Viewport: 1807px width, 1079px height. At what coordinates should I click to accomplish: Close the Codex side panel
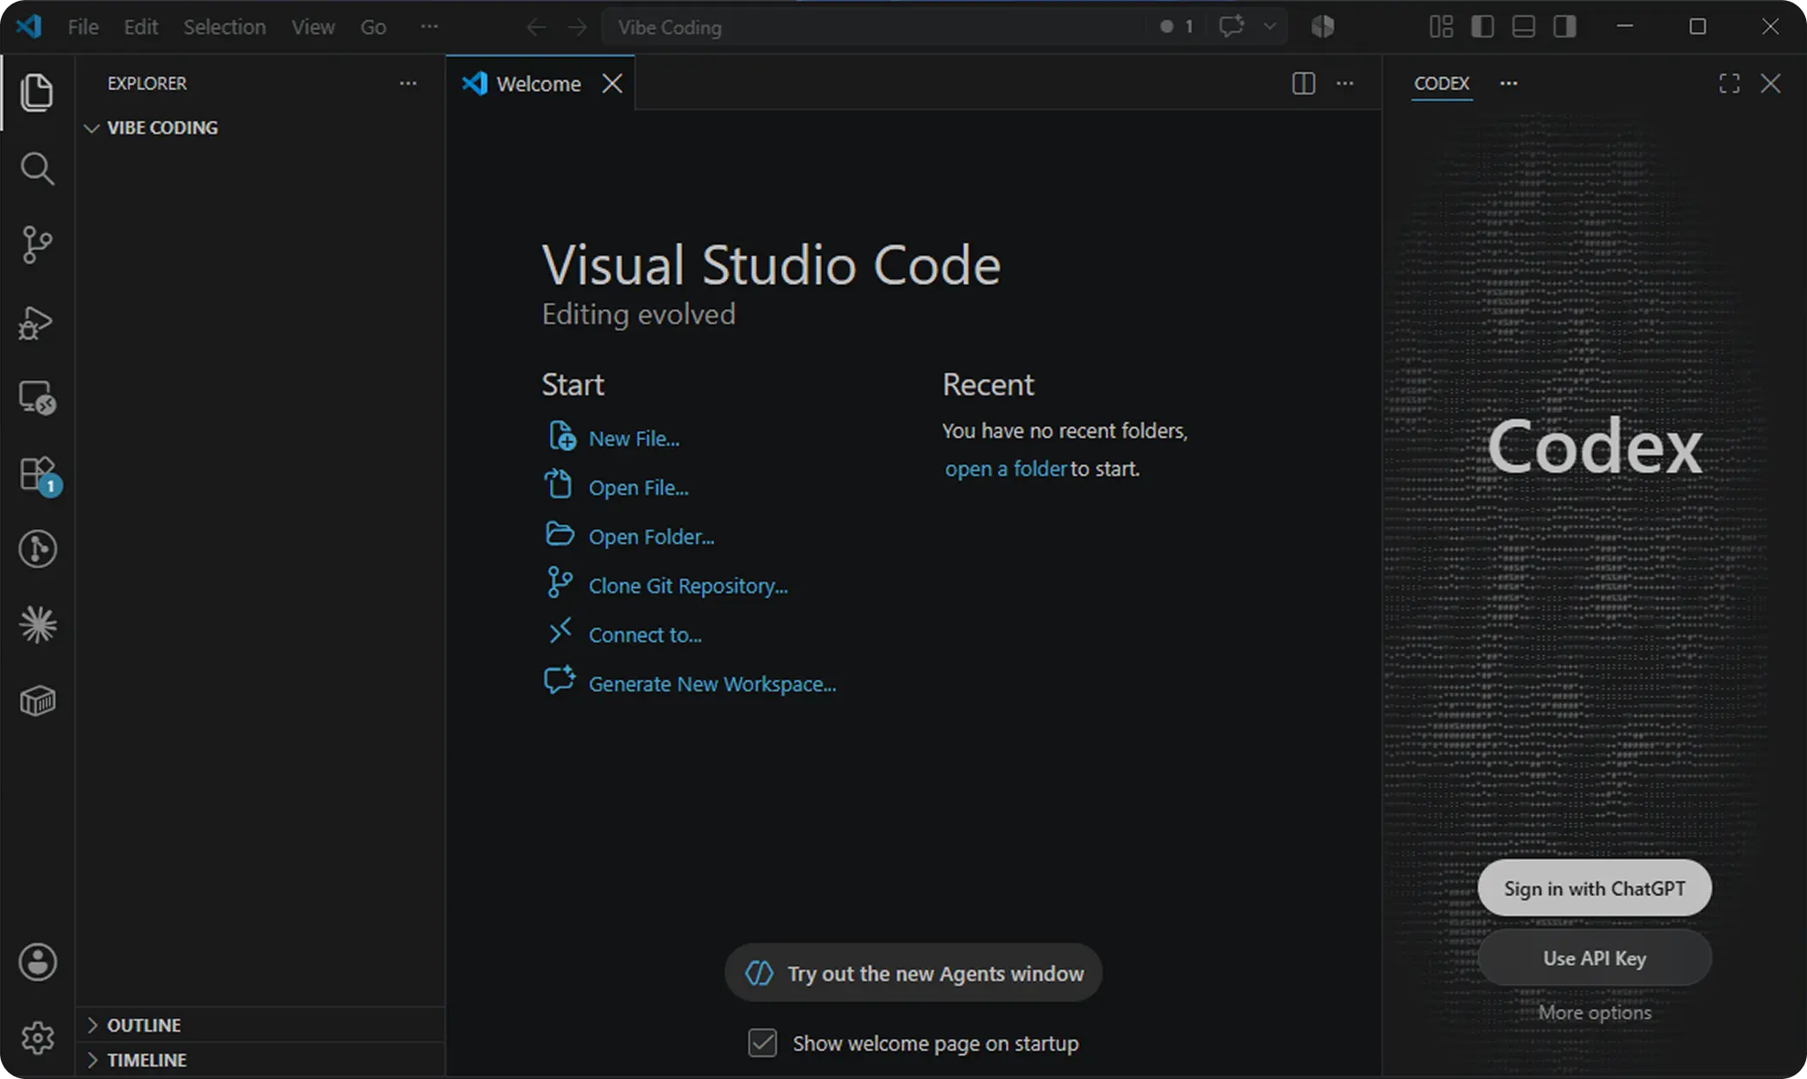[1771, 84]
